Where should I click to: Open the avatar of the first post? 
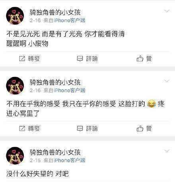15,16
